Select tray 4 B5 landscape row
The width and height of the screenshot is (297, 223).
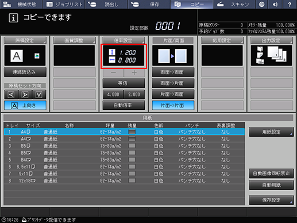click(x=124, y=153)
